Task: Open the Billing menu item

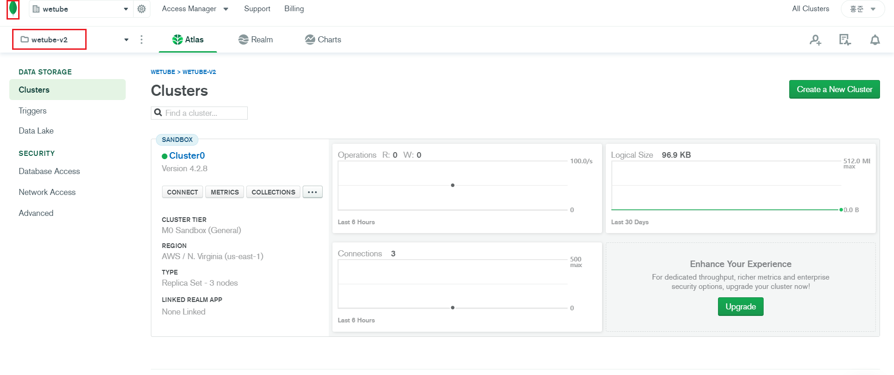Action: coord(294,9)
